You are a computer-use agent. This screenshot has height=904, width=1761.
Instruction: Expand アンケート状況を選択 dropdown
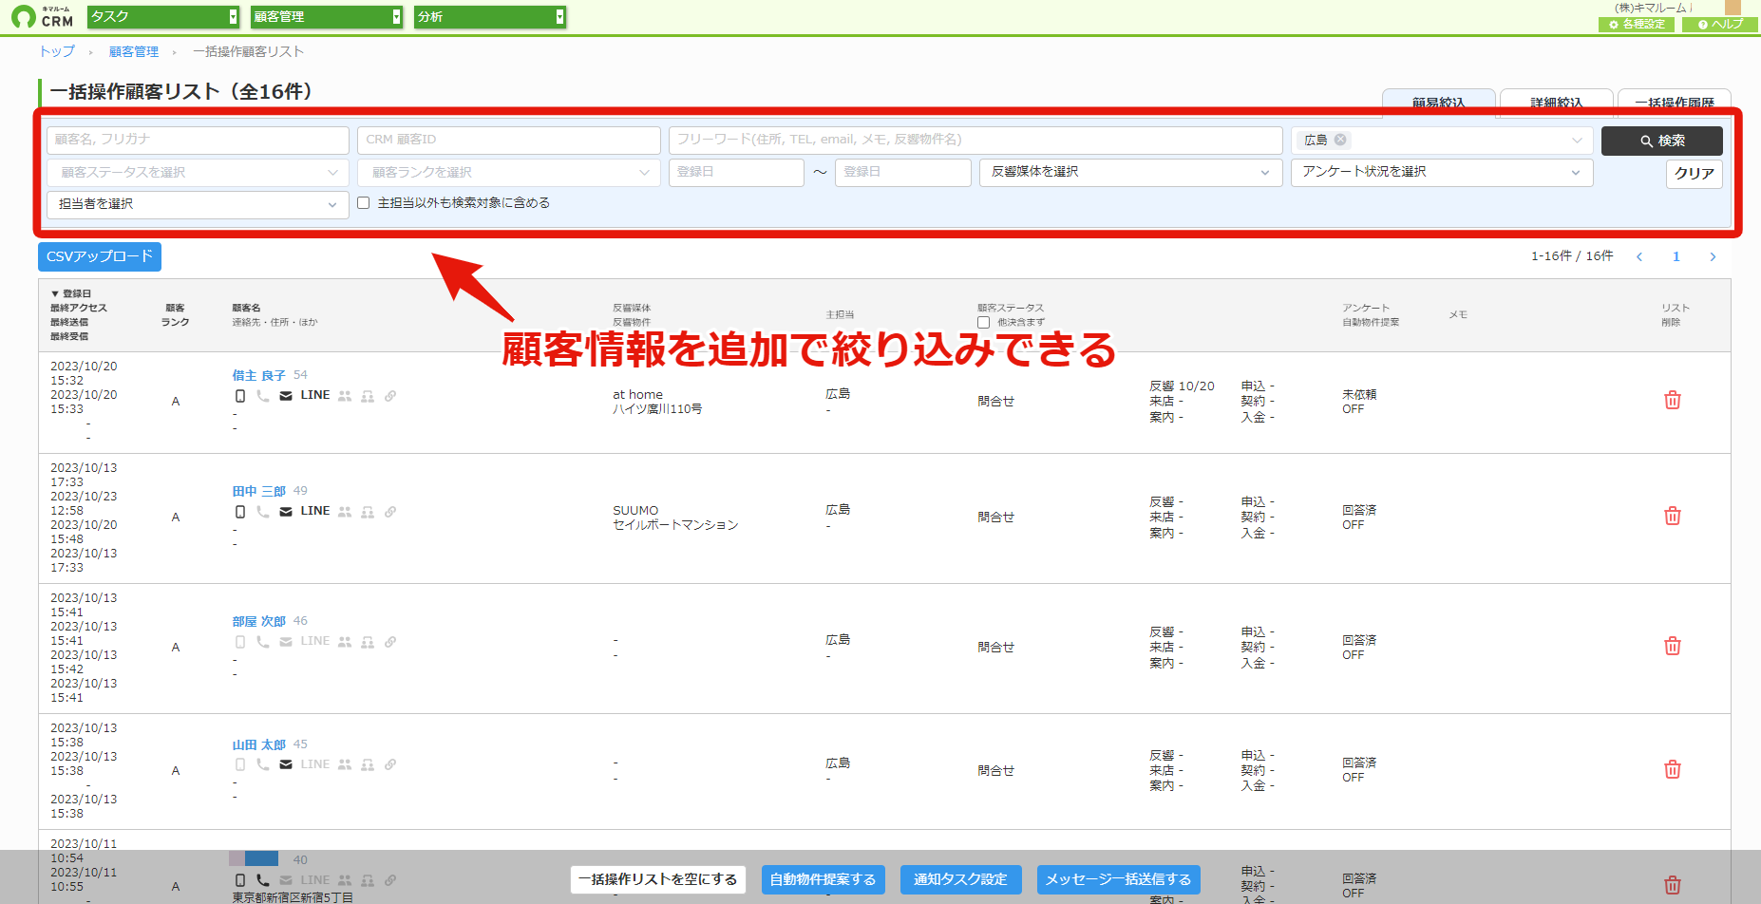[1442, 173]
